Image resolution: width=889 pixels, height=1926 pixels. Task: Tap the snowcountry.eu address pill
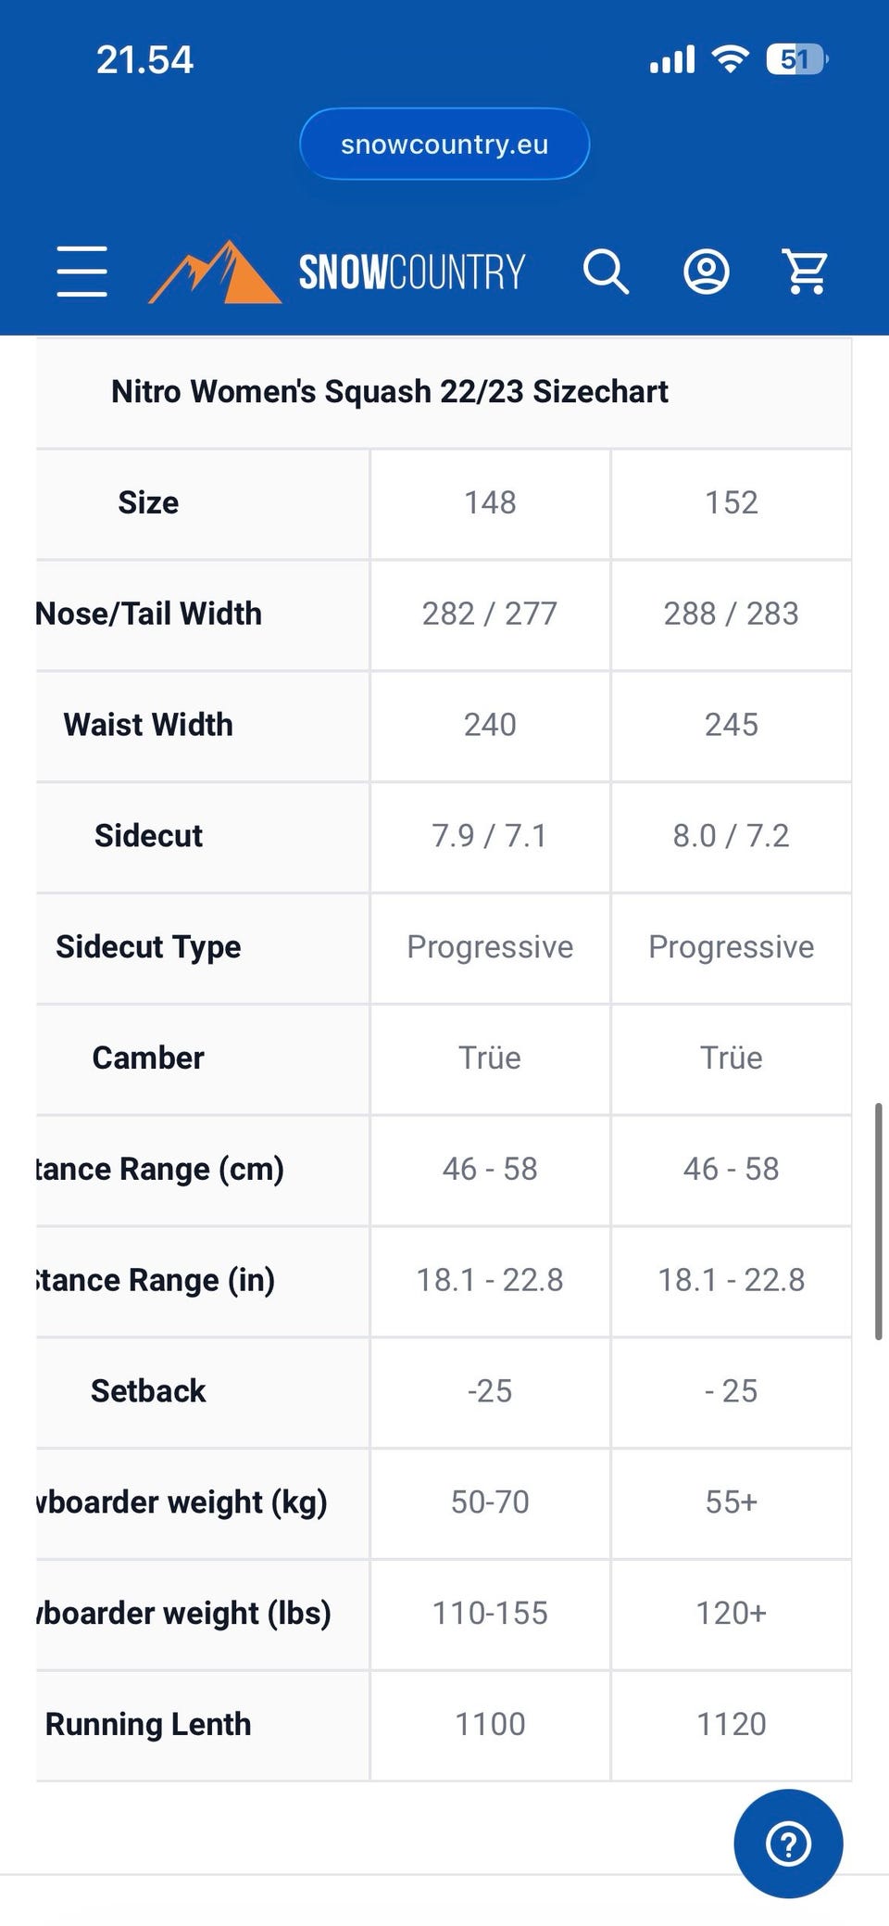coord(444,145)
